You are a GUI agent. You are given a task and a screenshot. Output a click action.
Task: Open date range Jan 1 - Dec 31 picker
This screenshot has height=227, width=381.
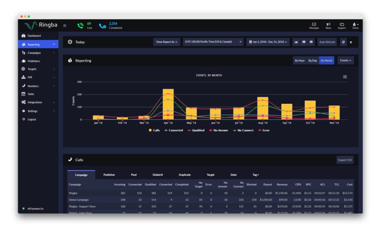(x=268, y=42)
